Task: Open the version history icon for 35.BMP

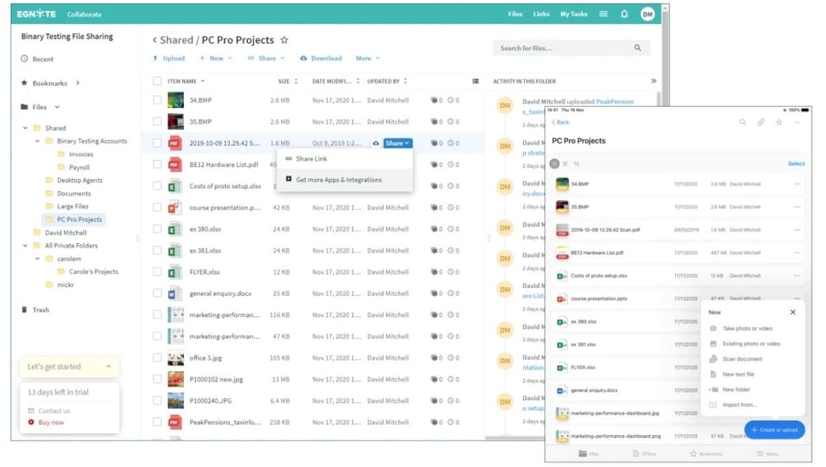Action: (x=452, y=121)
